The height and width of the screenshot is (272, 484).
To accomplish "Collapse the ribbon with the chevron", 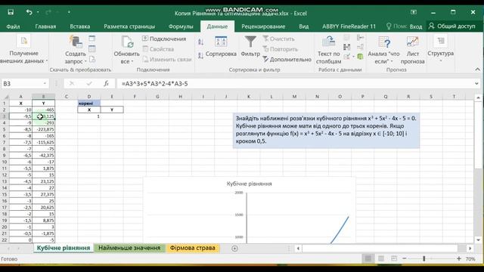I will (477, 70).
